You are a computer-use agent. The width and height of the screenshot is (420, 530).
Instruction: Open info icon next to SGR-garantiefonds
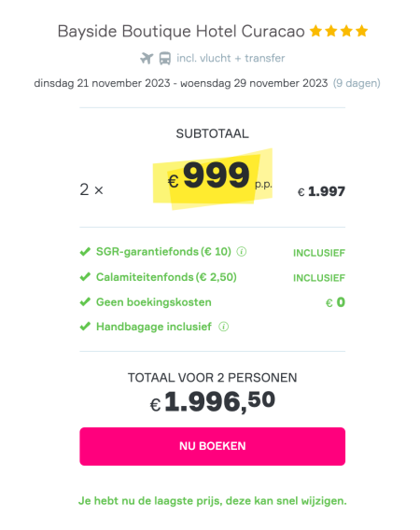click(242, 252)
